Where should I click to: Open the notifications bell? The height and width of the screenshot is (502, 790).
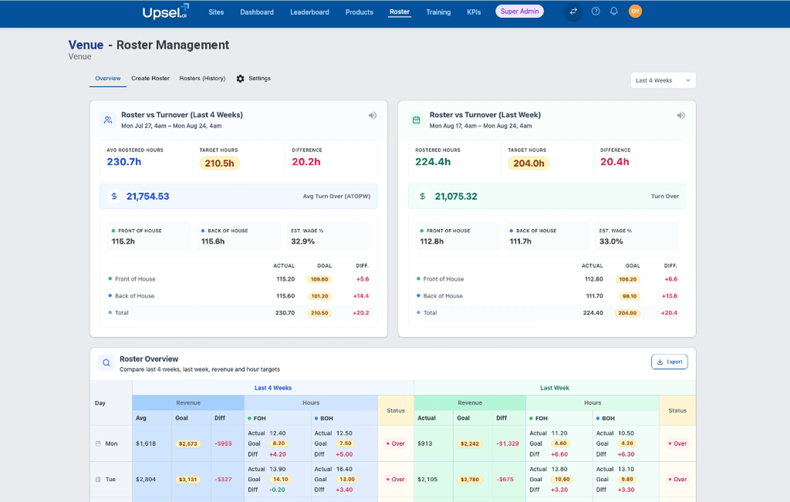[x=614, y=11]
